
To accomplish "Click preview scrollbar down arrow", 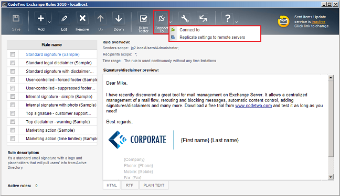I will point(331,177).
